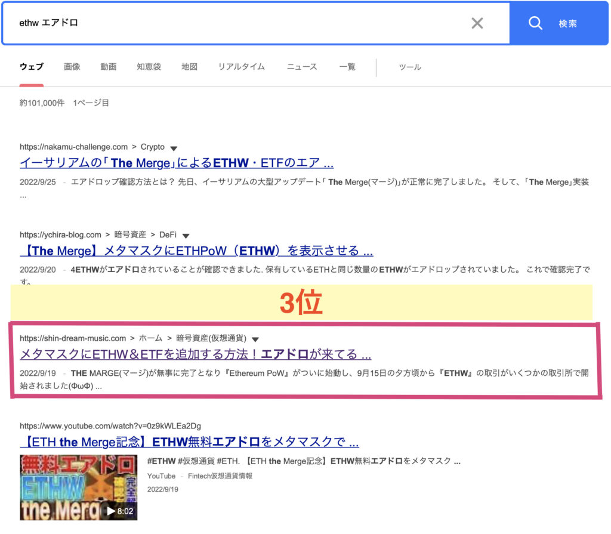Expand dropdown arrow beside ychira-blog.com DeFi breadcrumb
Screen dimensions: 611x534
click(186, 236)
